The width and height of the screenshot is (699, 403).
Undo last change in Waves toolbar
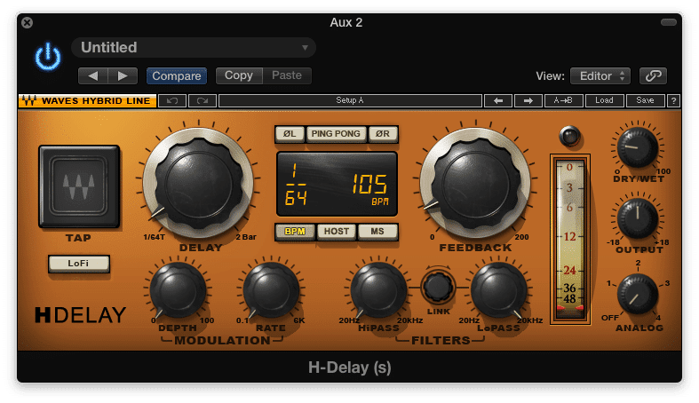coord(172,100)
